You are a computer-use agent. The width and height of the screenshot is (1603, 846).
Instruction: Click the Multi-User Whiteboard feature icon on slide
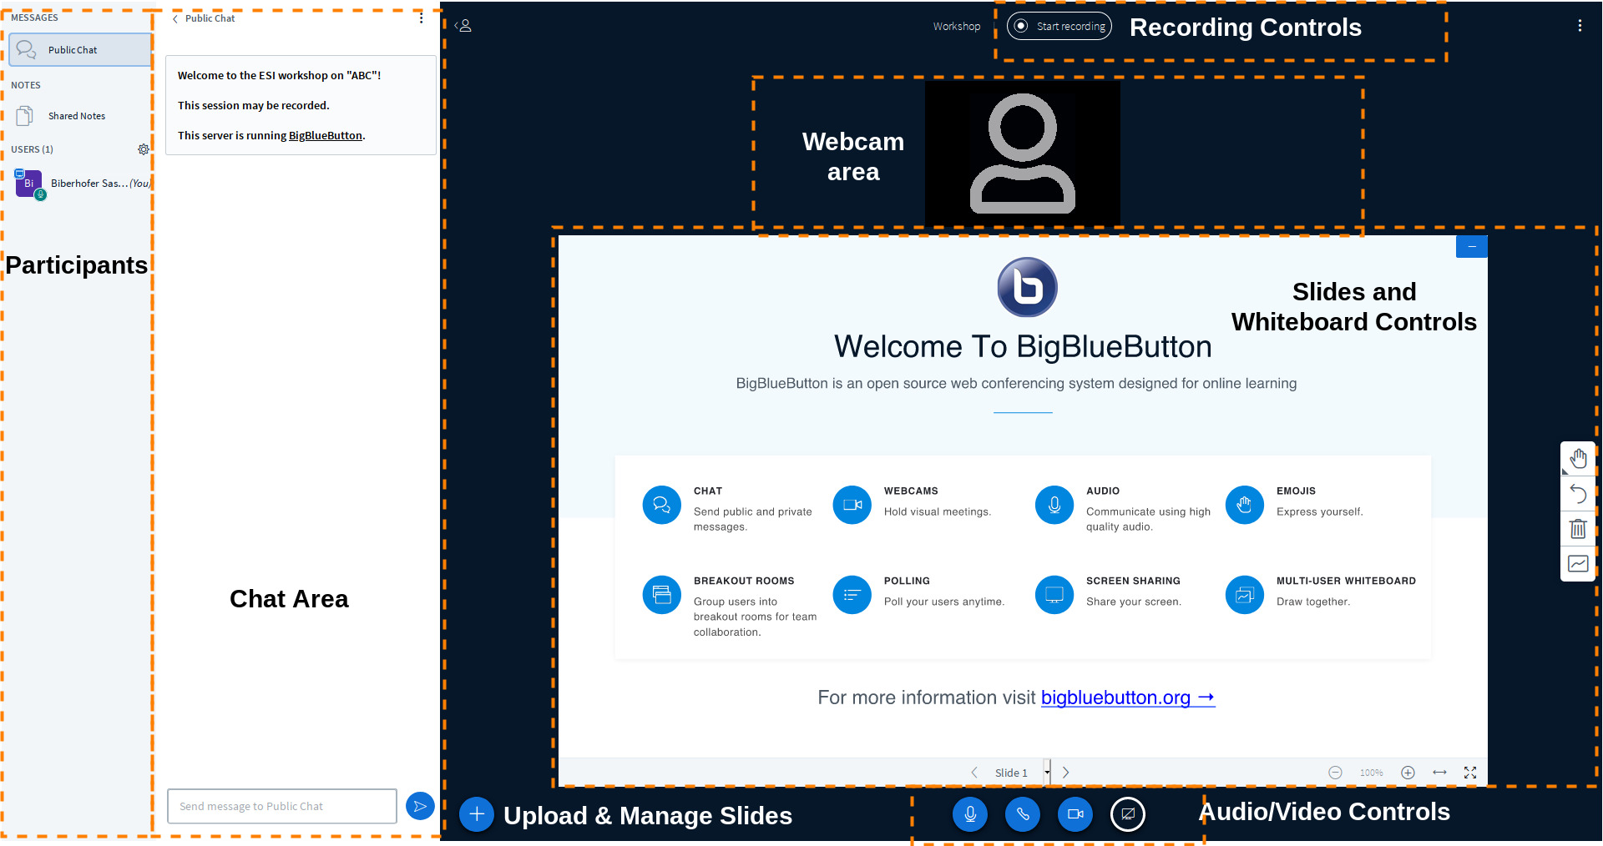pos(1245,595)
